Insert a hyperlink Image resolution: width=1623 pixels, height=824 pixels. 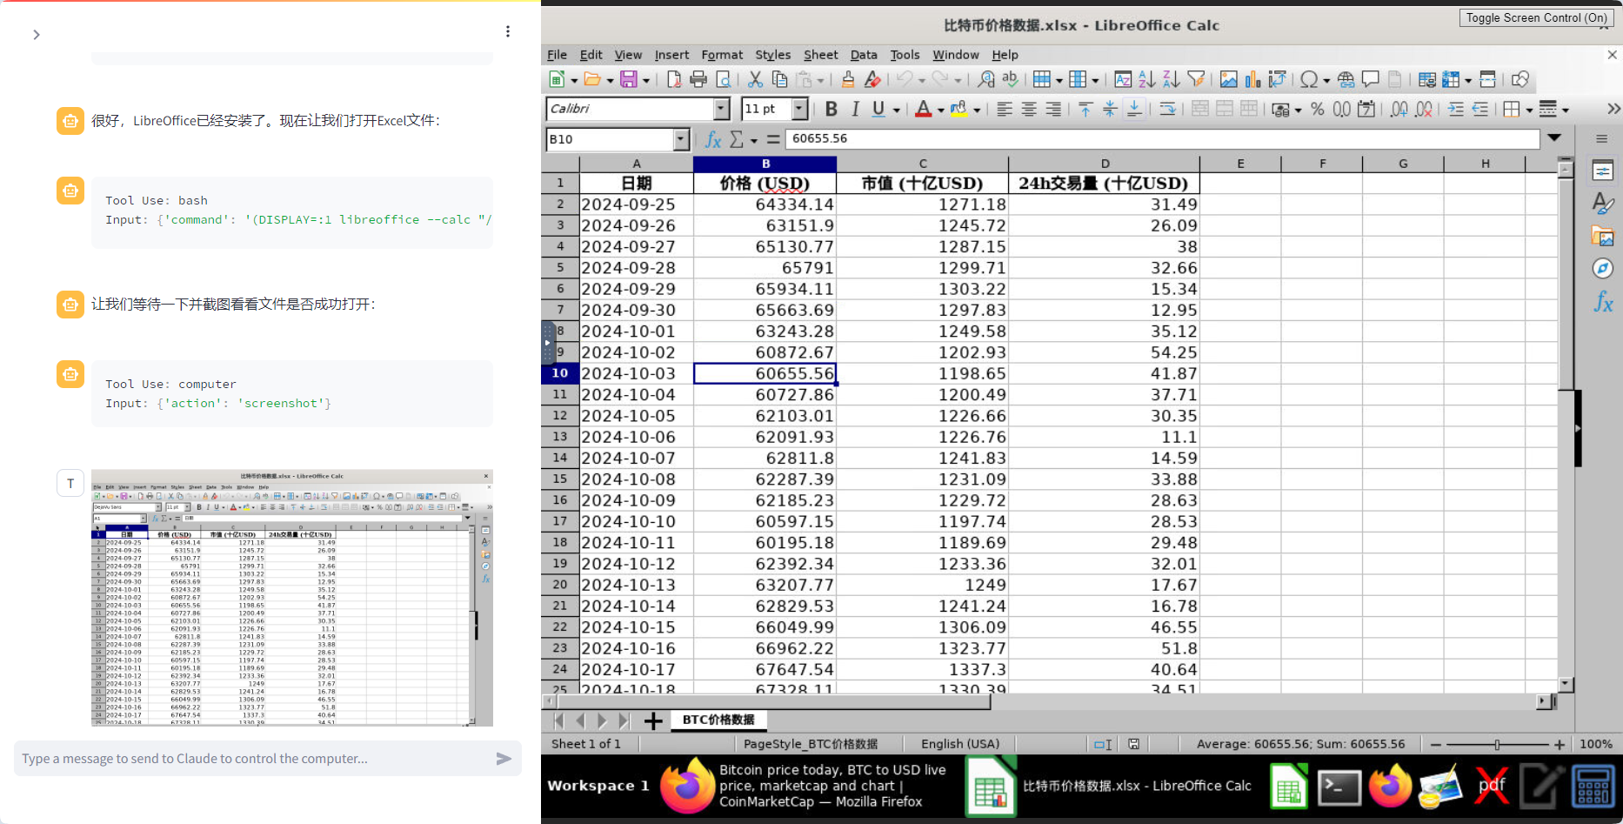click(1346, 80)
